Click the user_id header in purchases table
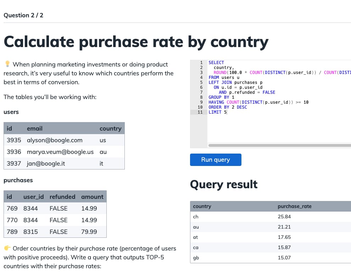The width and height of the screenshot is (351, 276). [33, 197]
